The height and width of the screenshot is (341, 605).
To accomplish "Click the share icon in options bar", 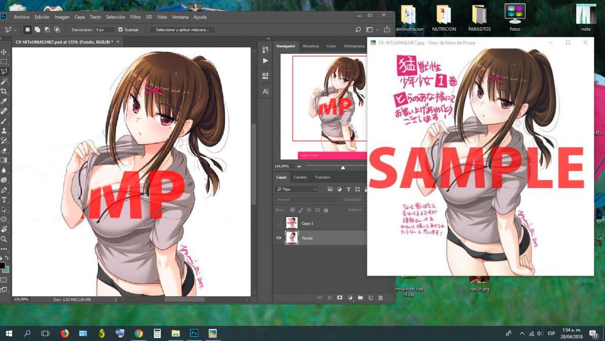I will [387, 30].
